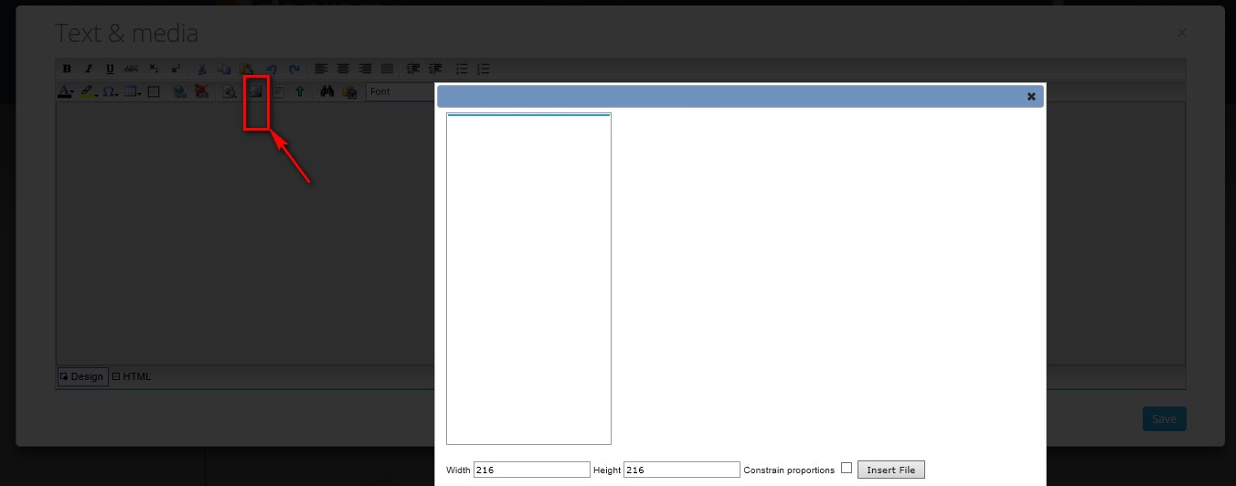
Task: Open the highlight color picker
Action: pos(89,91)
